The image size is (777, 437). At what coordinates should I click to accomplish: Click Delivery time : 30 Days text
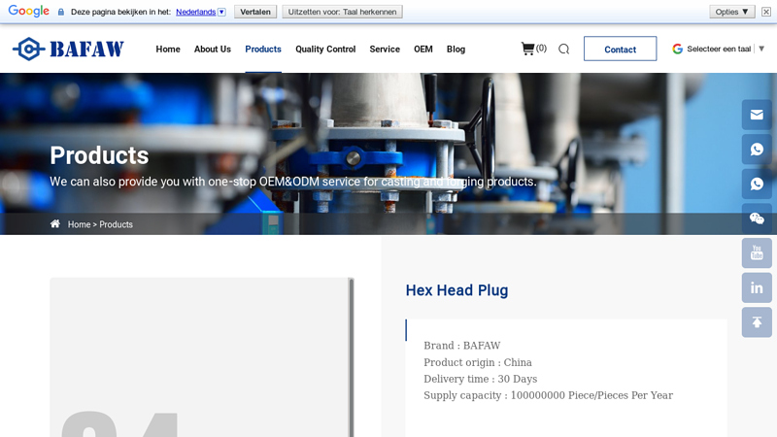[x=480, y=379]
